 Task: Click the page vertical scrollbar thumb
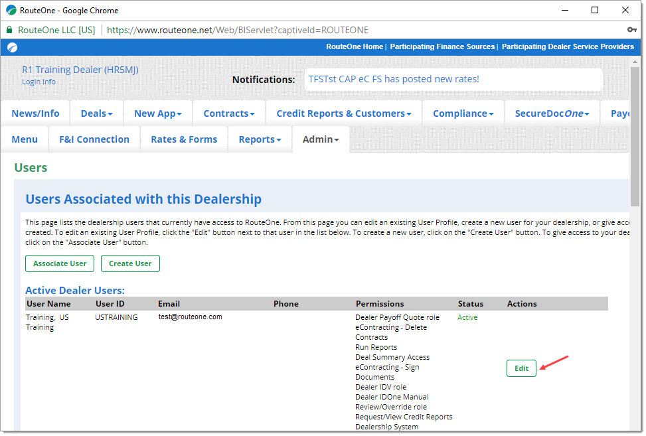[x=635, y=137]
